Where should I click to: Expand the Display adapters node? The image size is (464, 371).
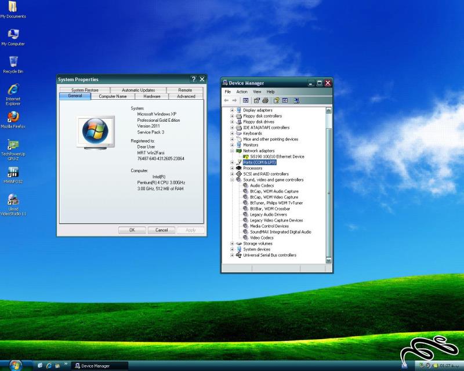tap(232, 110)
